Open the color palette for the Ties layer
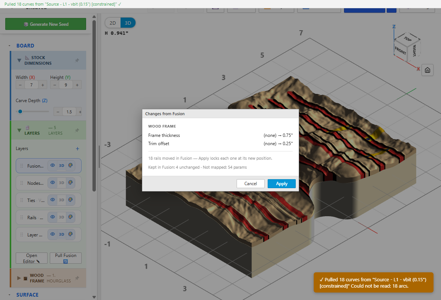Viewport: 441px width, 300px height. point(71,200)
